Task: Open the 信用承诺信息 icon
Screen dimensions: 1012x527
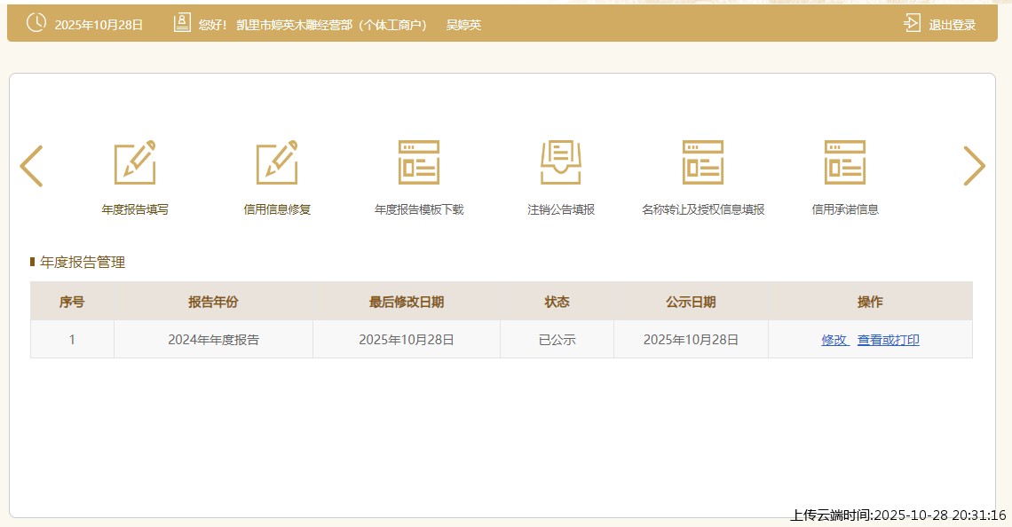Action: [845, 162]
